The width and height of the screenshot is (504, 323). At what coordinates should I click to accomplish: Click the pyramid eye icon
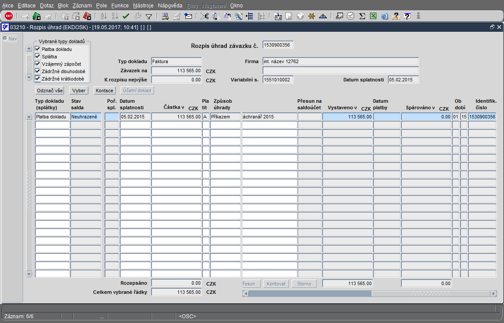(323, 16)
